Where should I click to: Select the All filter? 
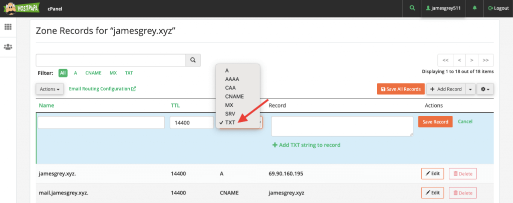click(63, 73)
